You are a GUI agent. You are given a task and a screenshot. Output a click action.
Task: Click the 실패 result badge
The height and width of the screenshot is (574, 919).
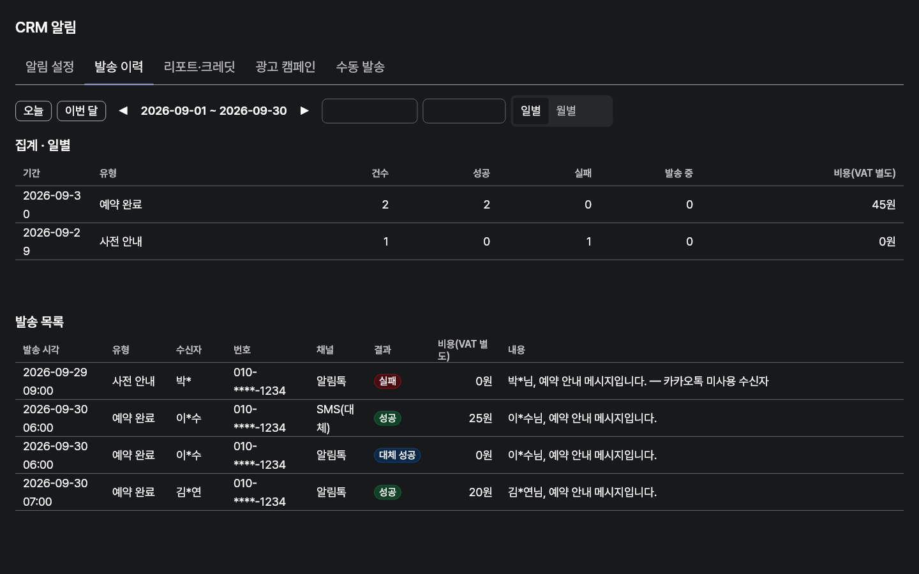[x=387, y=381]
